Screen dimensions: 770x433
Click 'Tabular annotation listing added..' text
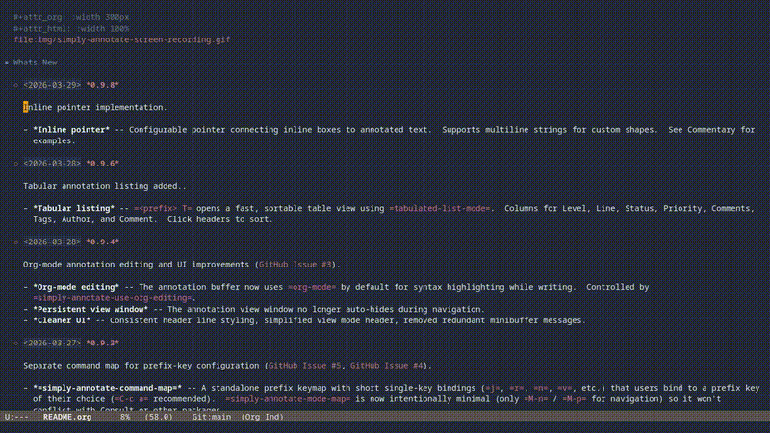105,186
